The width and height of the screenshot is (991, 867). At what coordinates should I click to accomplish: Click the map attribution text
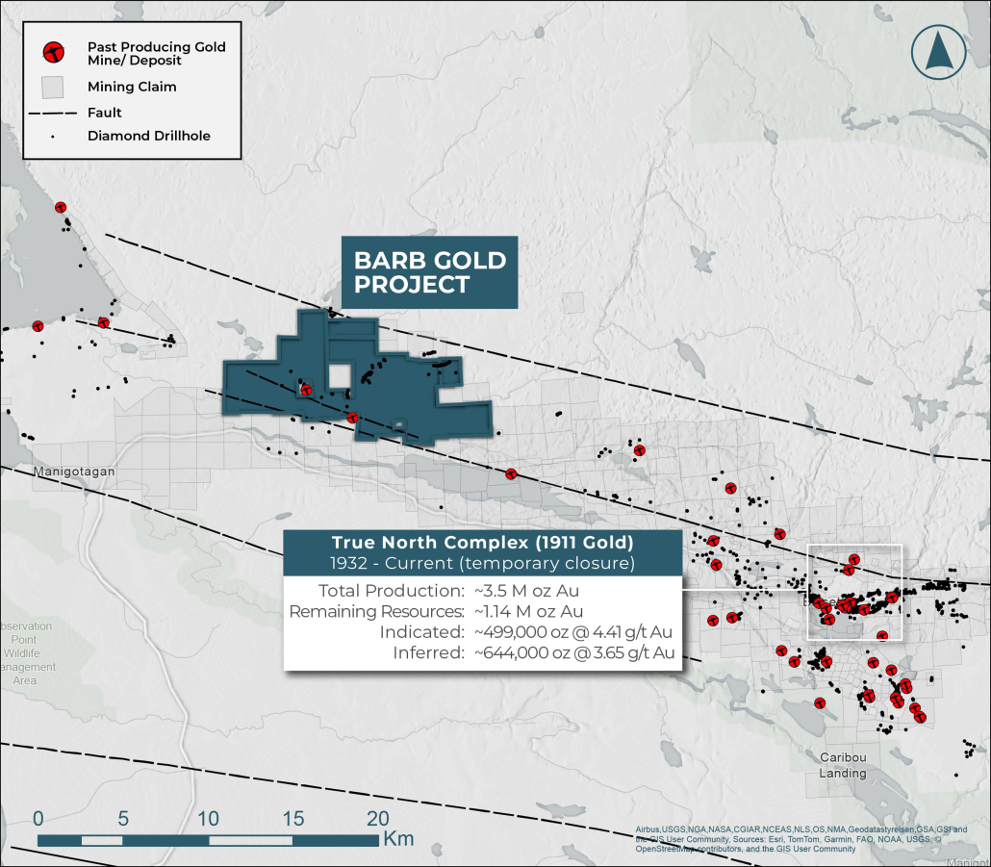tap(808, 839)
